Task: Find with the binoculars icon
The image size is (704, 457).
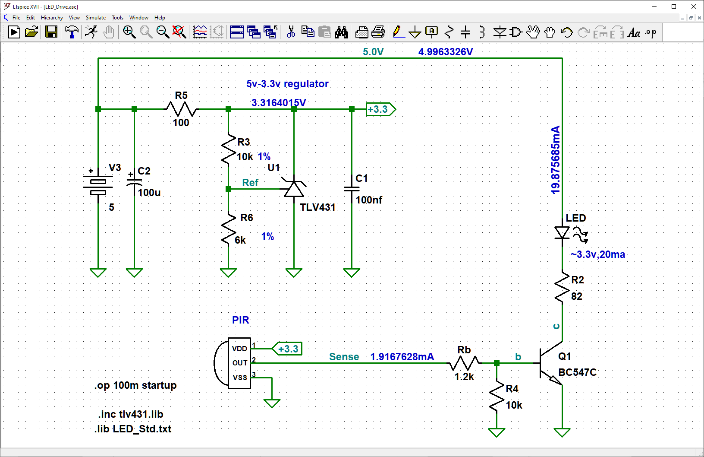Action: 342,32
